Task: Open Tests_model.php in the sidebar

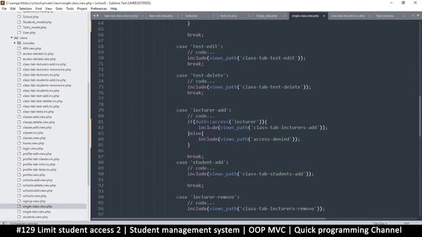Action: coord(34,28)
